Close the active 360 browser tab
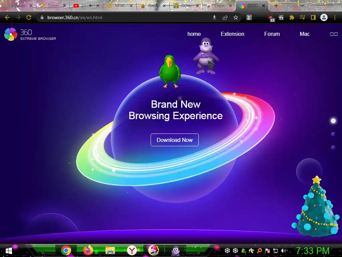The width and height of the screenshot is (342, 257). tap(264, 6)
